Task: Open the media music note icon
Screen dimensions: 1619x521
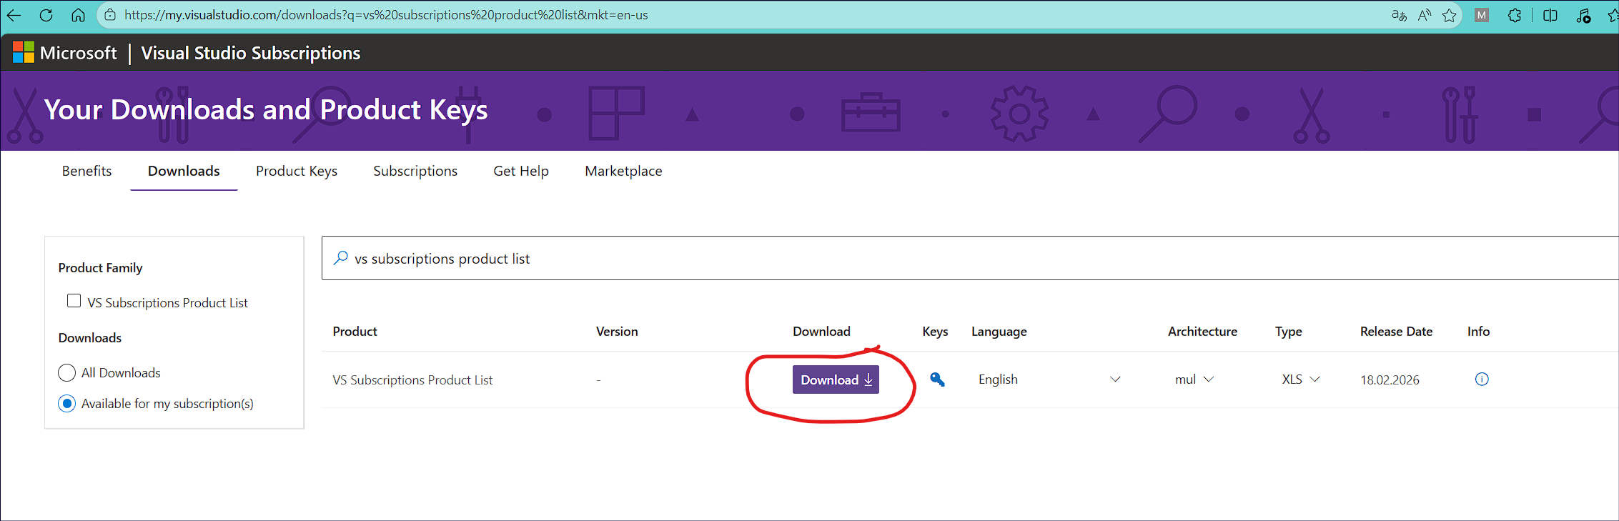Action: (x=1583, y=15)
